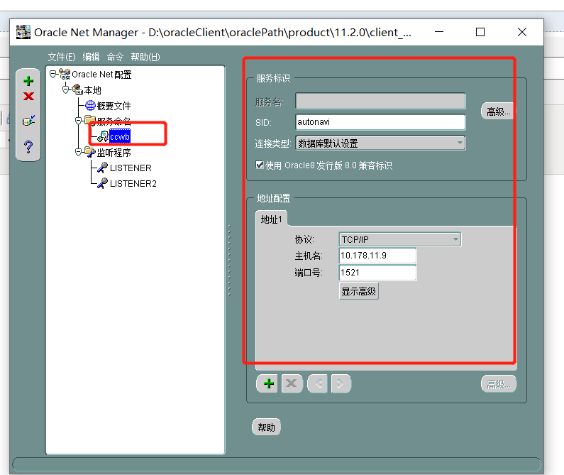Select the 地址1 tab
Screen dimensions: 564x475
click(x=271, y=219)
